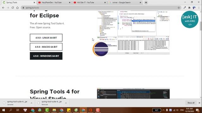The width and height of the screenshot is (202, 113).
Task: Open options for removed spring-tool-suite download
Action: pyautogui.click(x=66, y=103)
